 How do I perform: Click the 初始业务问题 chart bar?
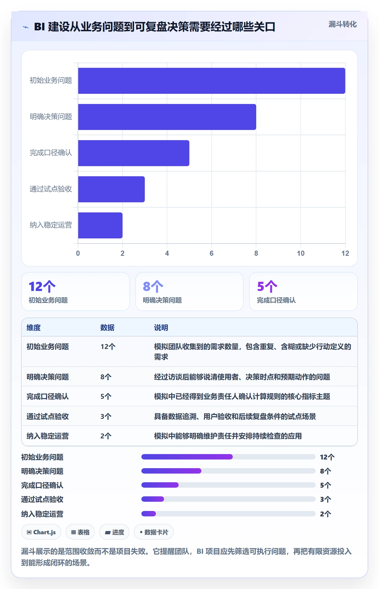[x=211, y=81]
